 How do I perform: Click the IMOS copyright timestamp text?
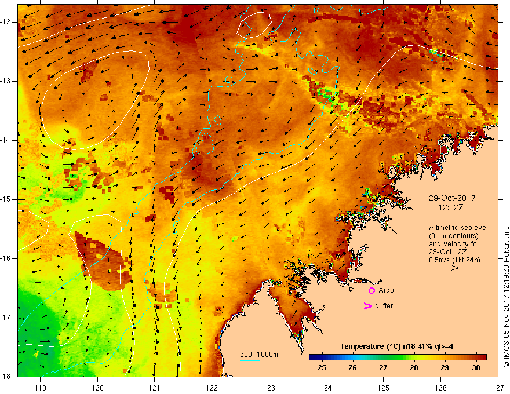click(506, 297)
